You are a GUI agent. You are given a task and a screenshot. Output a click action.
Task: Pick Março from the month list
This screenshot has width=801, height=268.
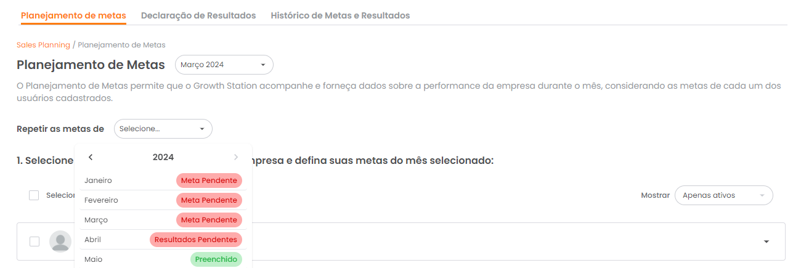97,220
